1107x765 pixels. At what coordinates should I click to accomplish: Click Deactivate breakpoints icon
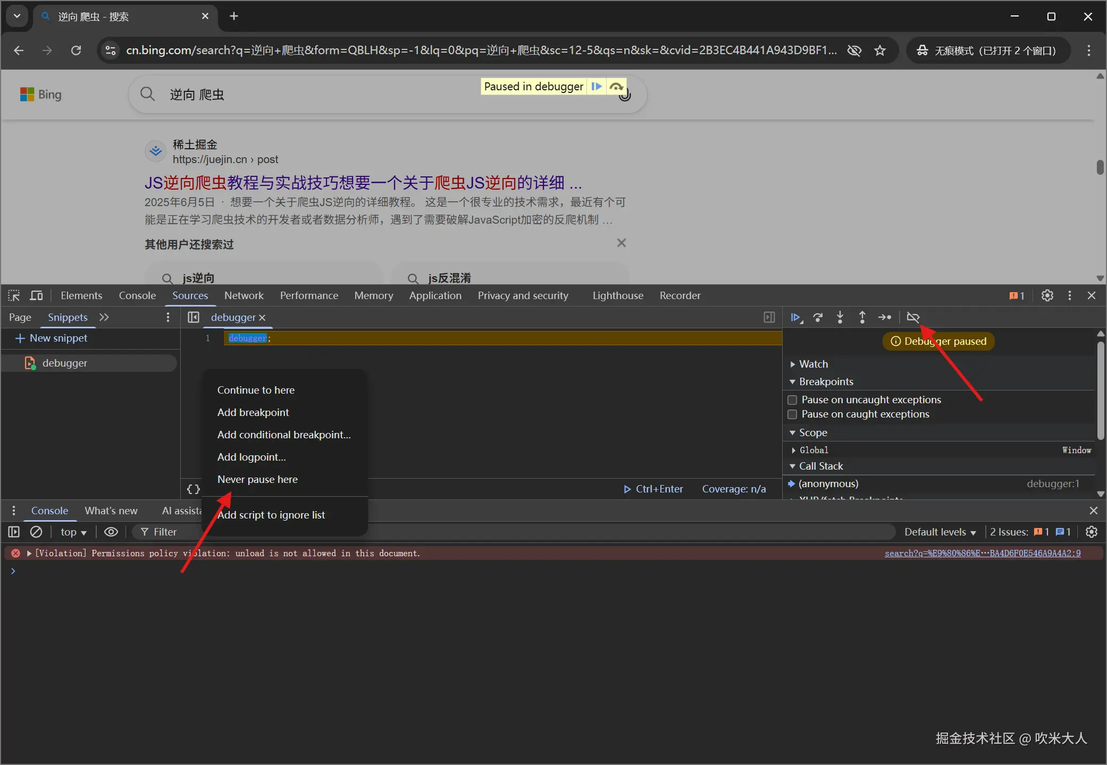point(913,317)
